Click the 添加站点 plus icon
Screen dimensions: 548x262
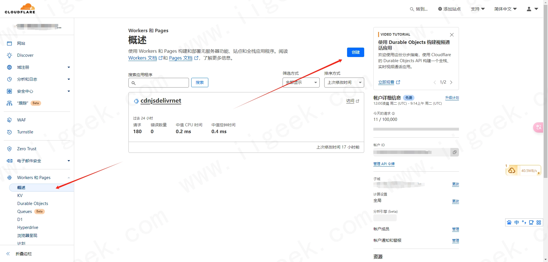tap(440, 9)
